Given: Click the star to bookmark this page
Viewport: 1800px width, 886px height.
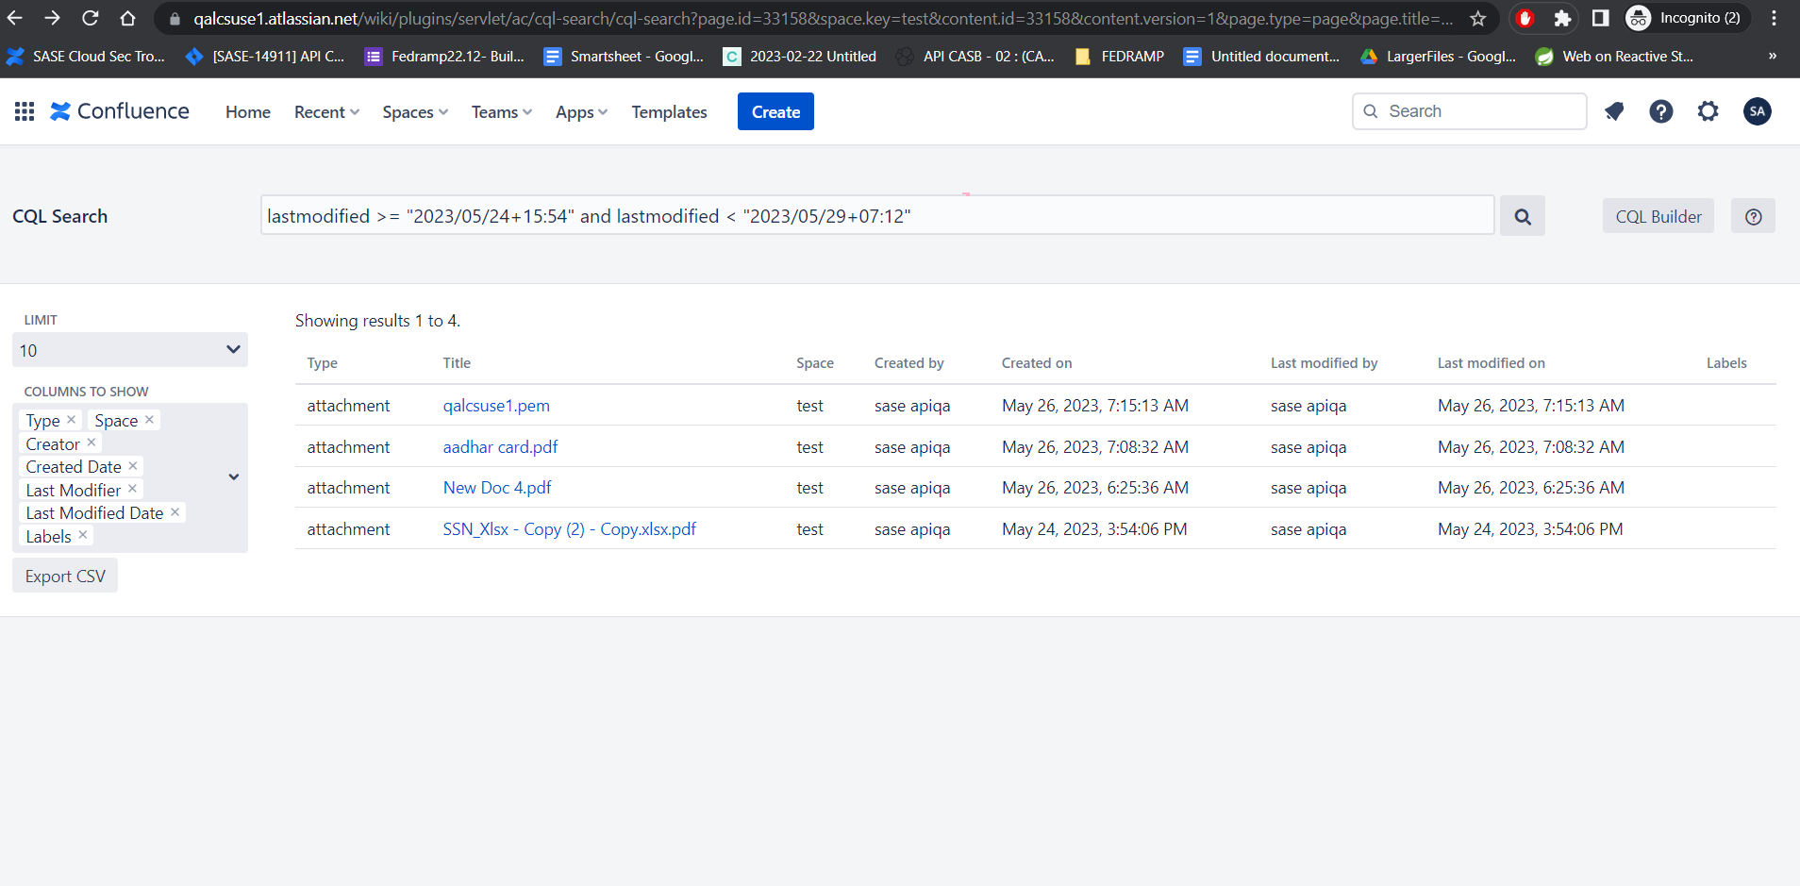Looking at the screenshot, I should pos(1478,18).
